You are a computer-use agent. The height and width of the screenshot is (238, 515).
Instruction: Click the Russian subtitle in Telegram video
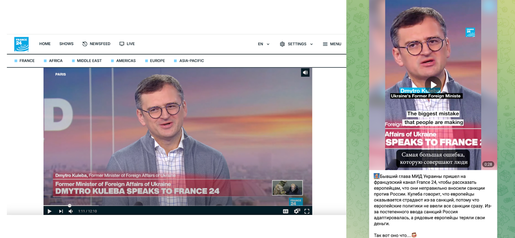coord(433,158)
